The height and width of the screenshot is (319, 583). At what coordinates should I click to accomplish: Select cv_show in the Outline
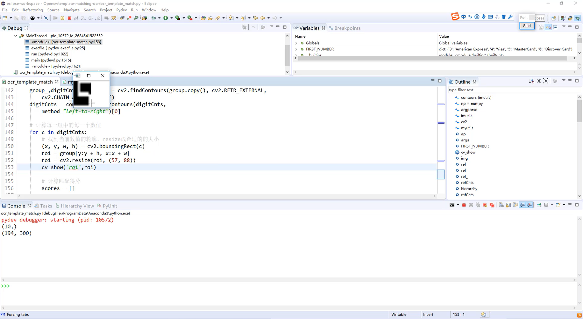point(468,152)
